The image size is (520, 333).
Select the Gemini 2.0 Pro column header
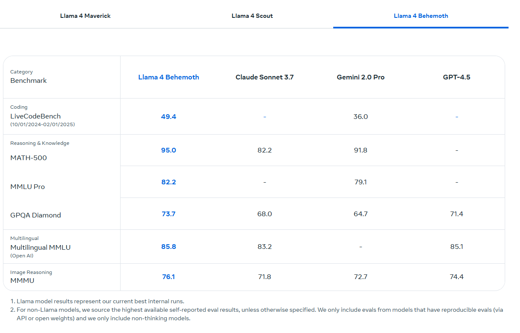[x=360, y=77]
